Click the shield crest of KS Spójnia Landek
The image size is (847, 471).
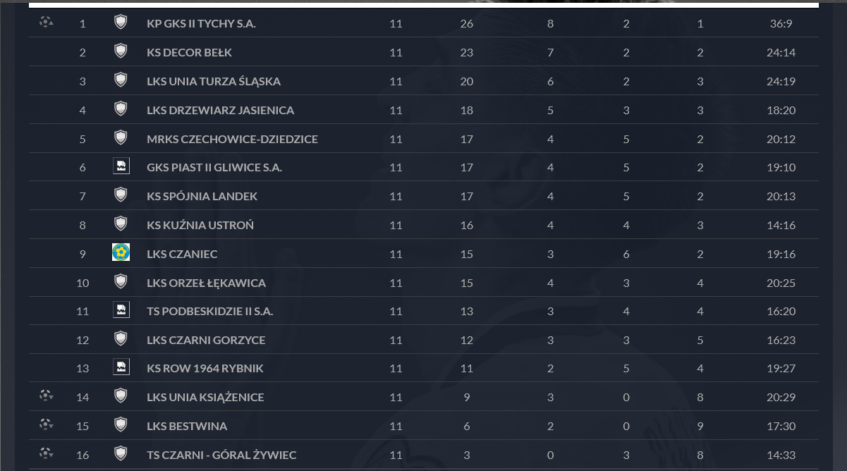(x=121, y=195)
